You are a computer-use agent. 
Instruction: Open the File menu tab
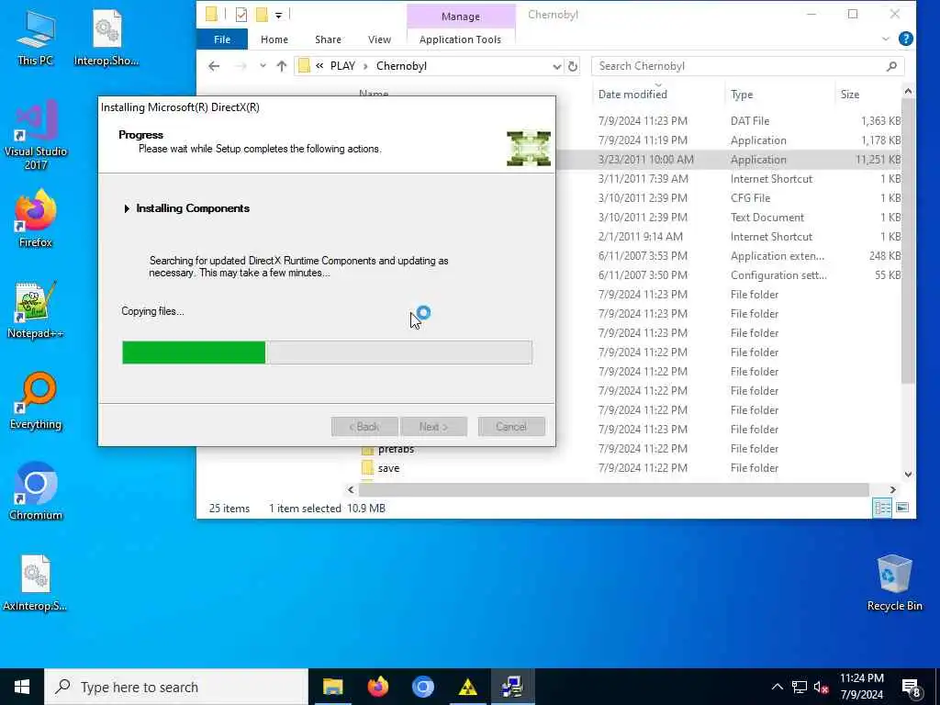(222, 39)
